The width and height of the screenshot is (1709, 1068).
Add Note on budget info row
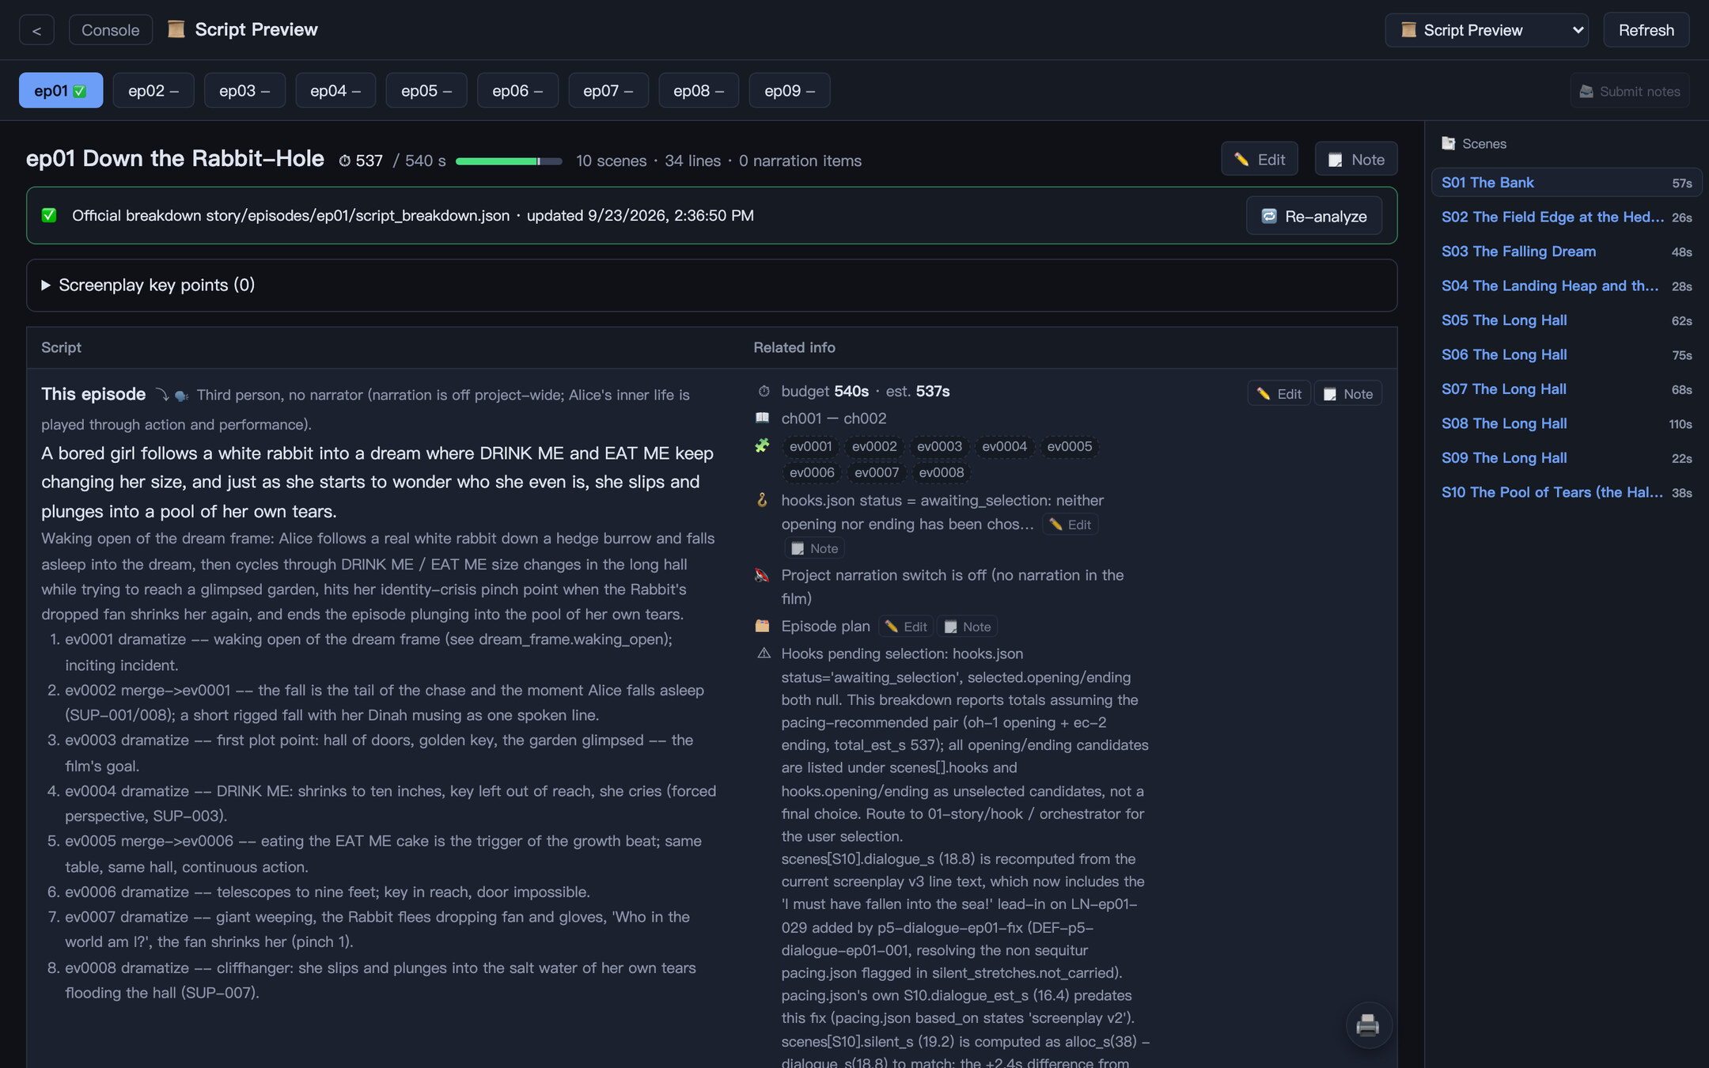(1348, 394)
